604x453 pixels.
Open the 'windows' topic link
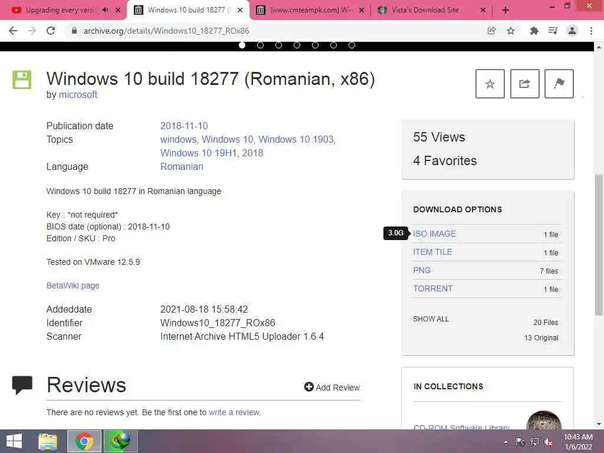tap(178, 139)
